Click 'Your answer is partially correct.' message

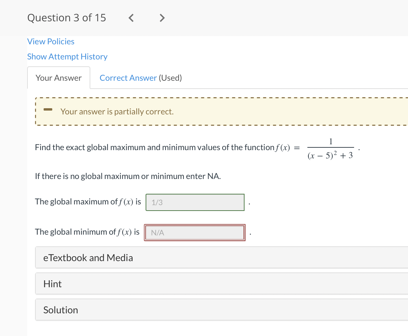click(x=117, y=111)
